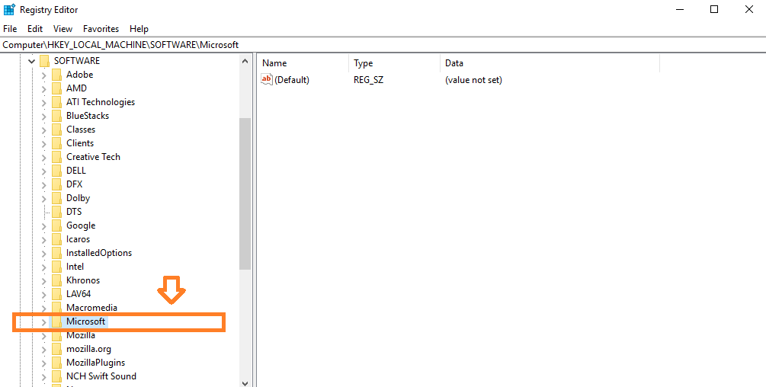This screenshot has width=766, height=387.
Task: Expand the Icaros key
Action: point(44,240)
